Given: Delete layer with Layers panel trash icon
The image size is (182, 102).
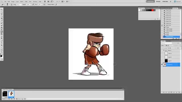Looking at the screenshot, I should click(x=179, y=92).
